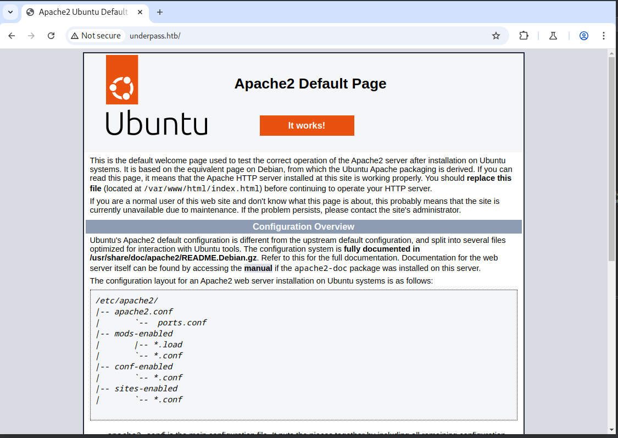618x438 pixels.
Task: Click sites-enabled in the config tree
Action: tap(146, 389)
